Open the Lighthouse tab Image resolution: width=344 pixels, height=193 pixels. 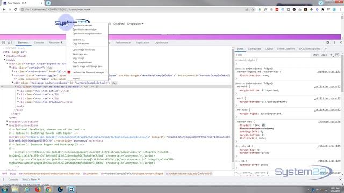[161, 43]
